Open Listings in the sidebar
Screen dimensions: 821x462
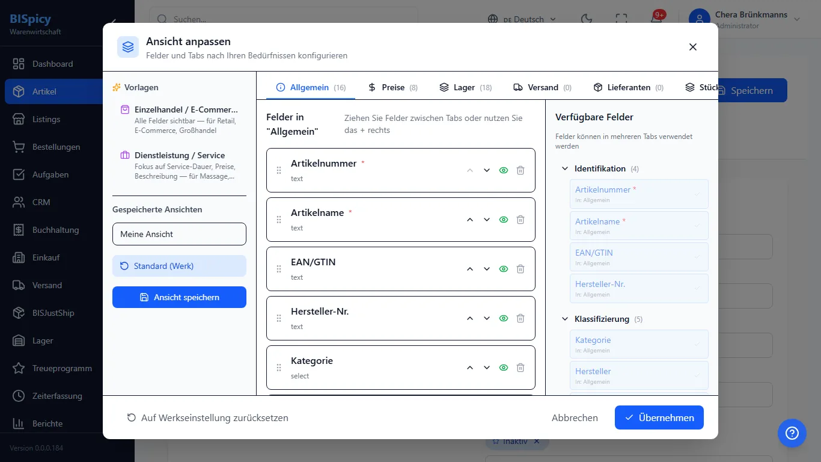point(67,119)
